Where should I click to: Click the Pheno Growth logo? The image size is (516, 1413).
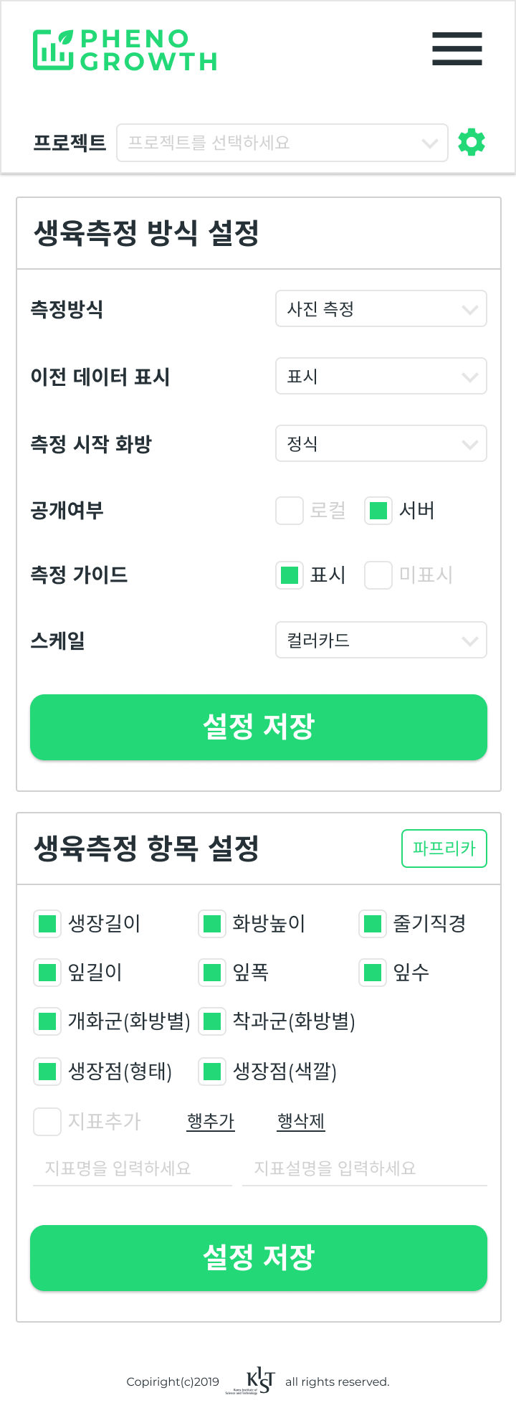click(125, 50)
